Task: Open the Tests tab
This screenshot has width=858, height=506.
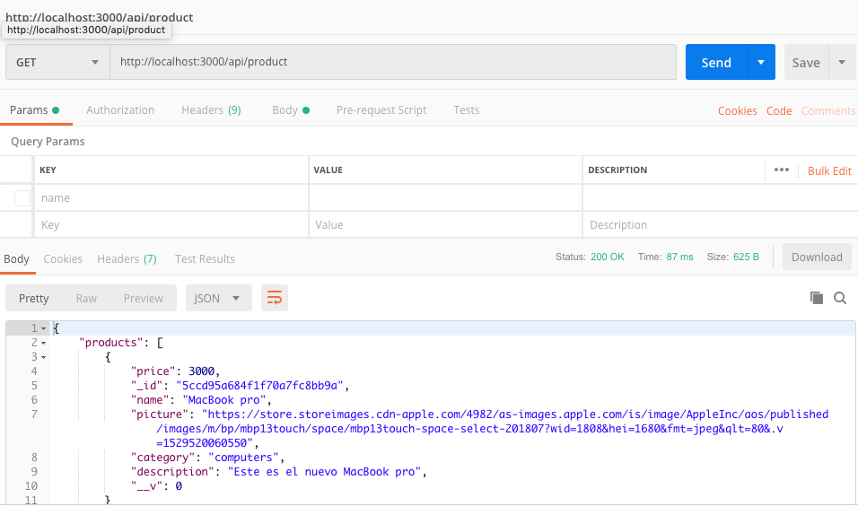Action: pyautogui.click(x=466, y=110)
